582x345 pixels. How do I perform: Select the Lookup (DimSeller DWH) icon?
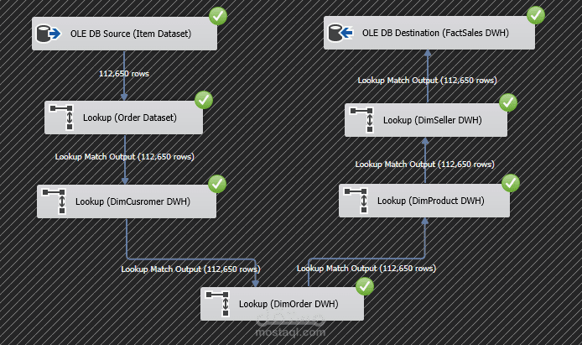(362, 120)
